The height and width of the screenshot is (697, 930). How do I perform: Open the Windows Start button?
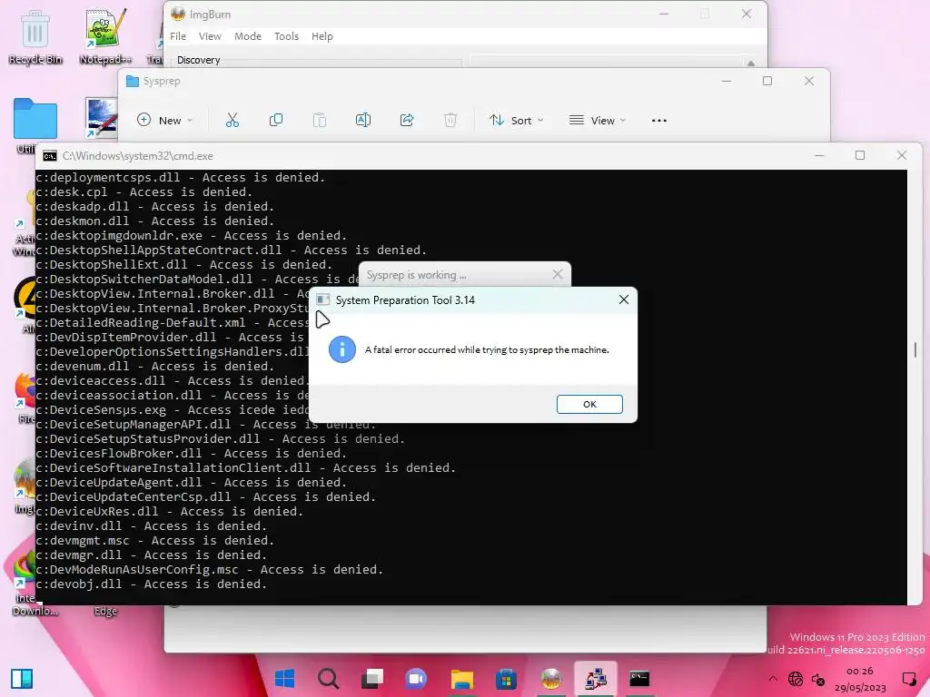pos(284,679)
